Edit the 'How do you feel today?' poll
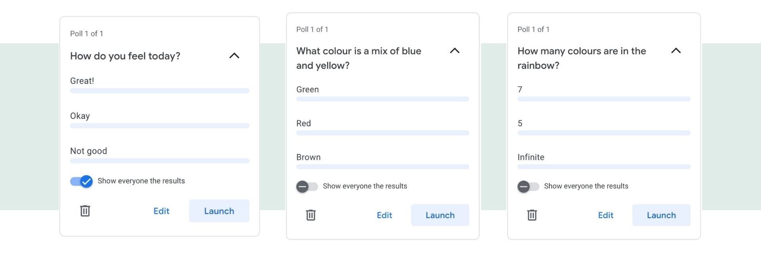761x256 pixels. (161, 211)
